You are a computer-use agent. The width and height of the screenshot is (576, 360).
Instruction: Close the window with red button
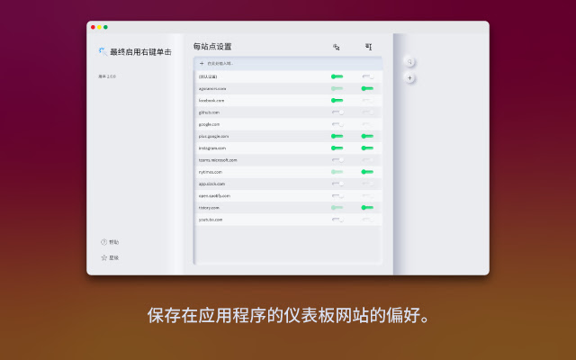click(x=93, y=27)
